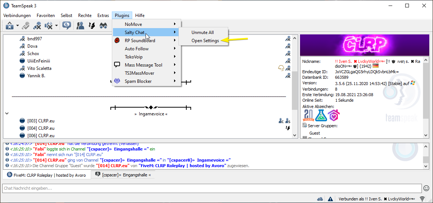The width and height of the screenshot is (433, 203).
Task: Choose Open Settings in Salty Chat submenu
Action: pyautogui.click(x=205, y=41)
